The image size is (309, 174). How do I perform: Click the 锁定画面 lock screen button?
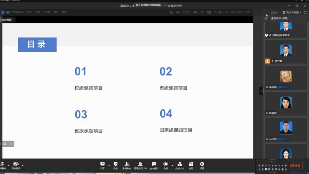pos(6,20)
